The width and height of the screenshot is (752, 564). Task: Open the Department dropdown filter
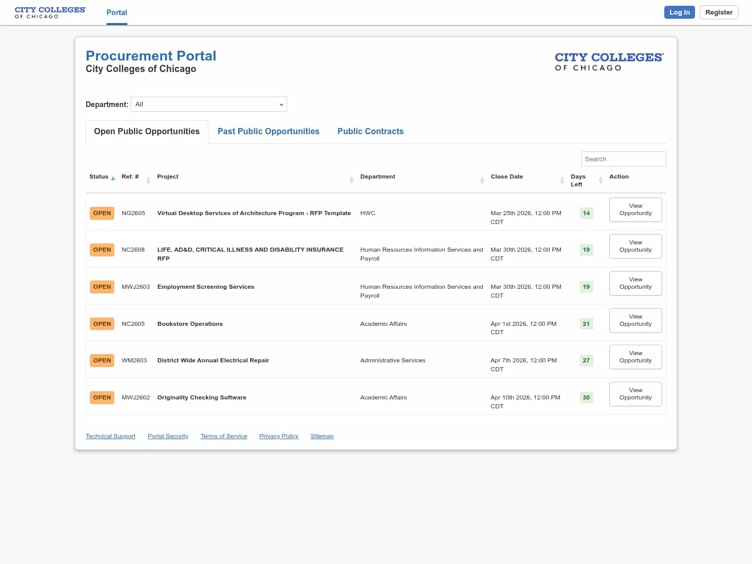click(x=209, y=104)
